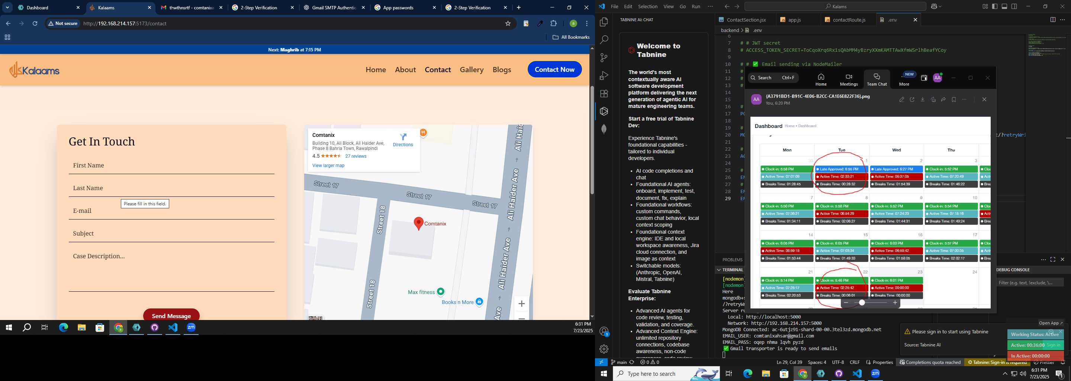Open Extensions view in VS Code
1071x381 pixels.
(604, 94)
